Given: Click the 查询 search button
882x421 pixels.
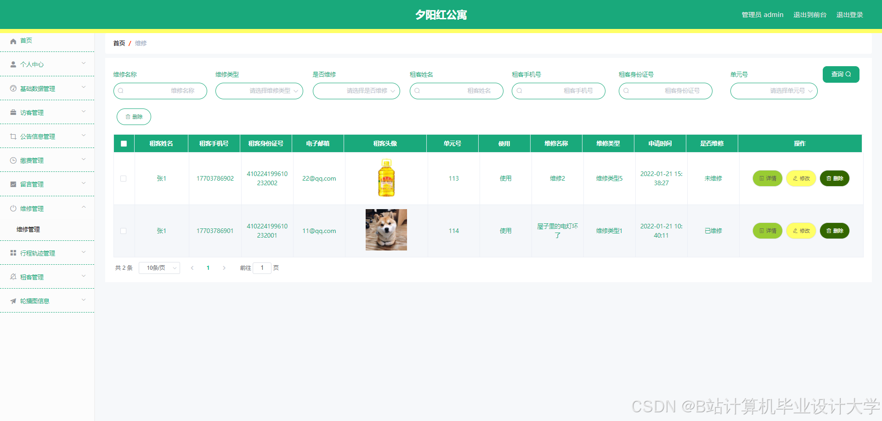Looking at the screenshot, I should (841, 74).
